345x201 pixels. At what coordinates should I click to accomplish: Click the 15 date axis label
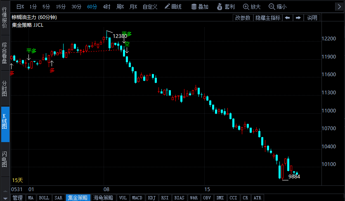207,189
